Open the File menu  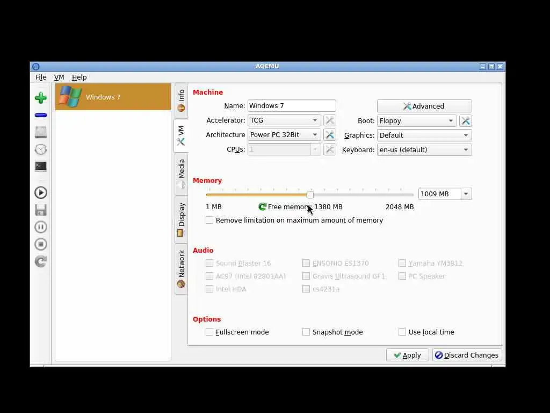click(x=41, y=77)
